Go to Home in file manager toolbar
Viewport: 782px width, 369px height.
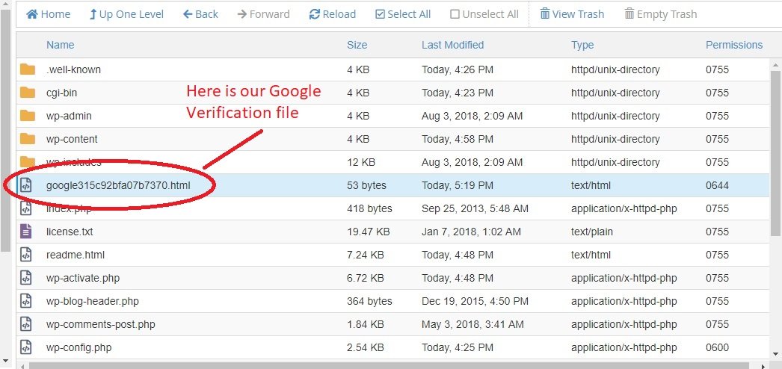click(x=48, y=14)
